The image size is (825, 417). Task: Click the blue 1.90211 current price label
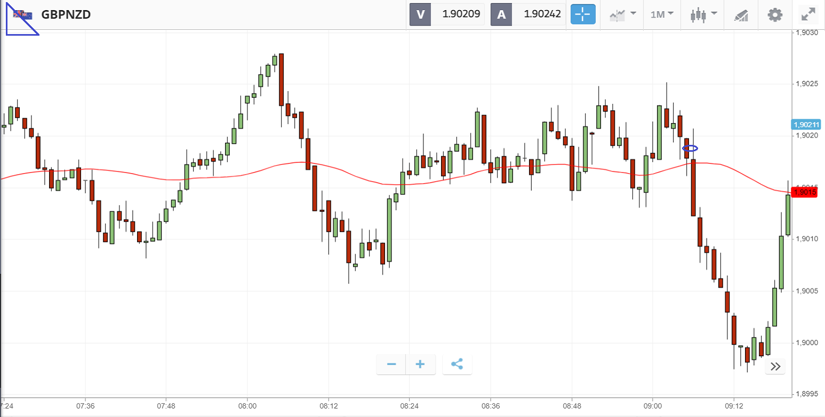(806, 125)
